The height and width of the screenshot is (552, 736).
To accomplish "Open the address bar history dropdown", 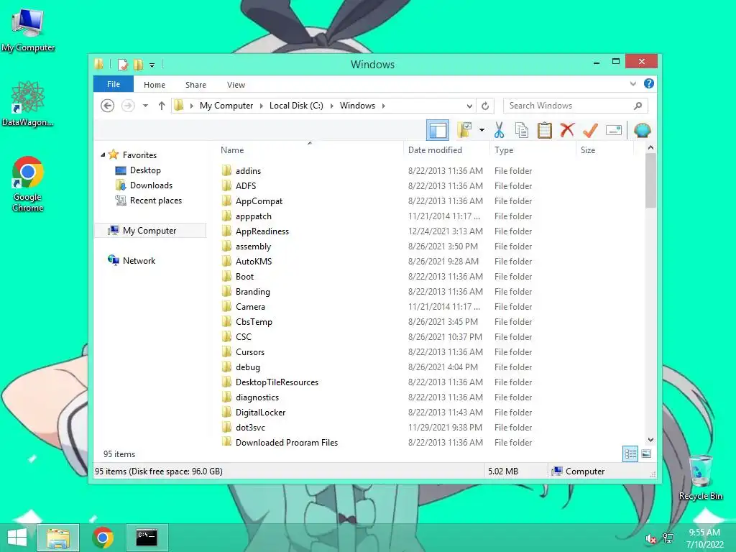I will [469, 106].
